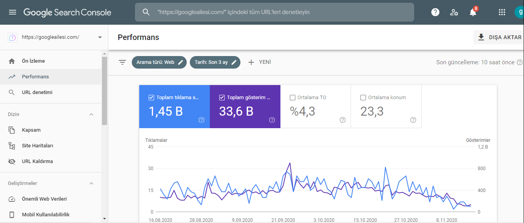Go to Ön İzleme page
The image size is (524, 223).
click(x=51, y=61)
